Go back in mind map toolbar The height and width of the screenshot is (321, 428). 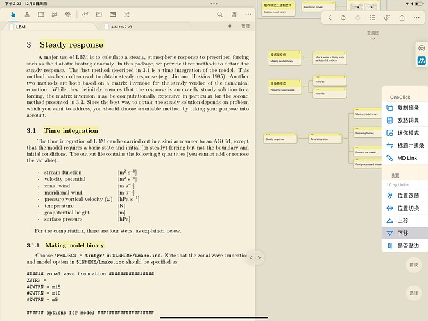(330, 18)
